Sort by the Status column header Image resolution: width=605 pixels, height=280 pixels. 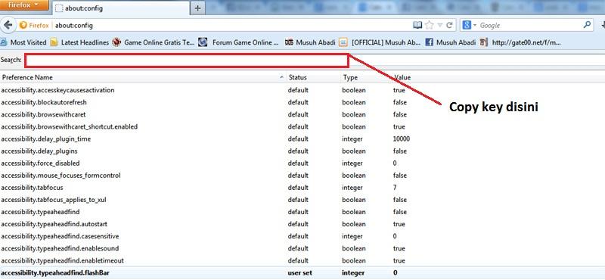313,77
